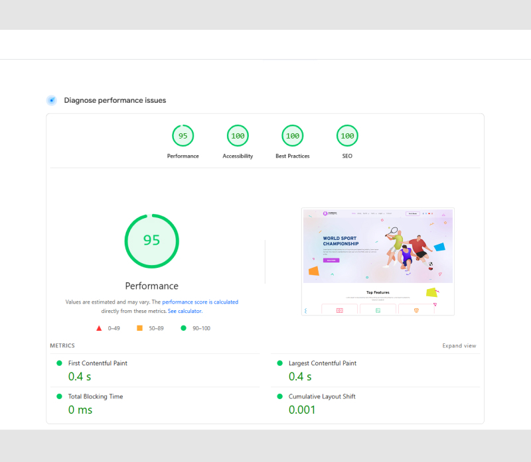The width and height of the screenshot is (531, 462).
Task: Click the green circle 90–100 legend icon
Action: pyautogui.click(x=183, y=328)
